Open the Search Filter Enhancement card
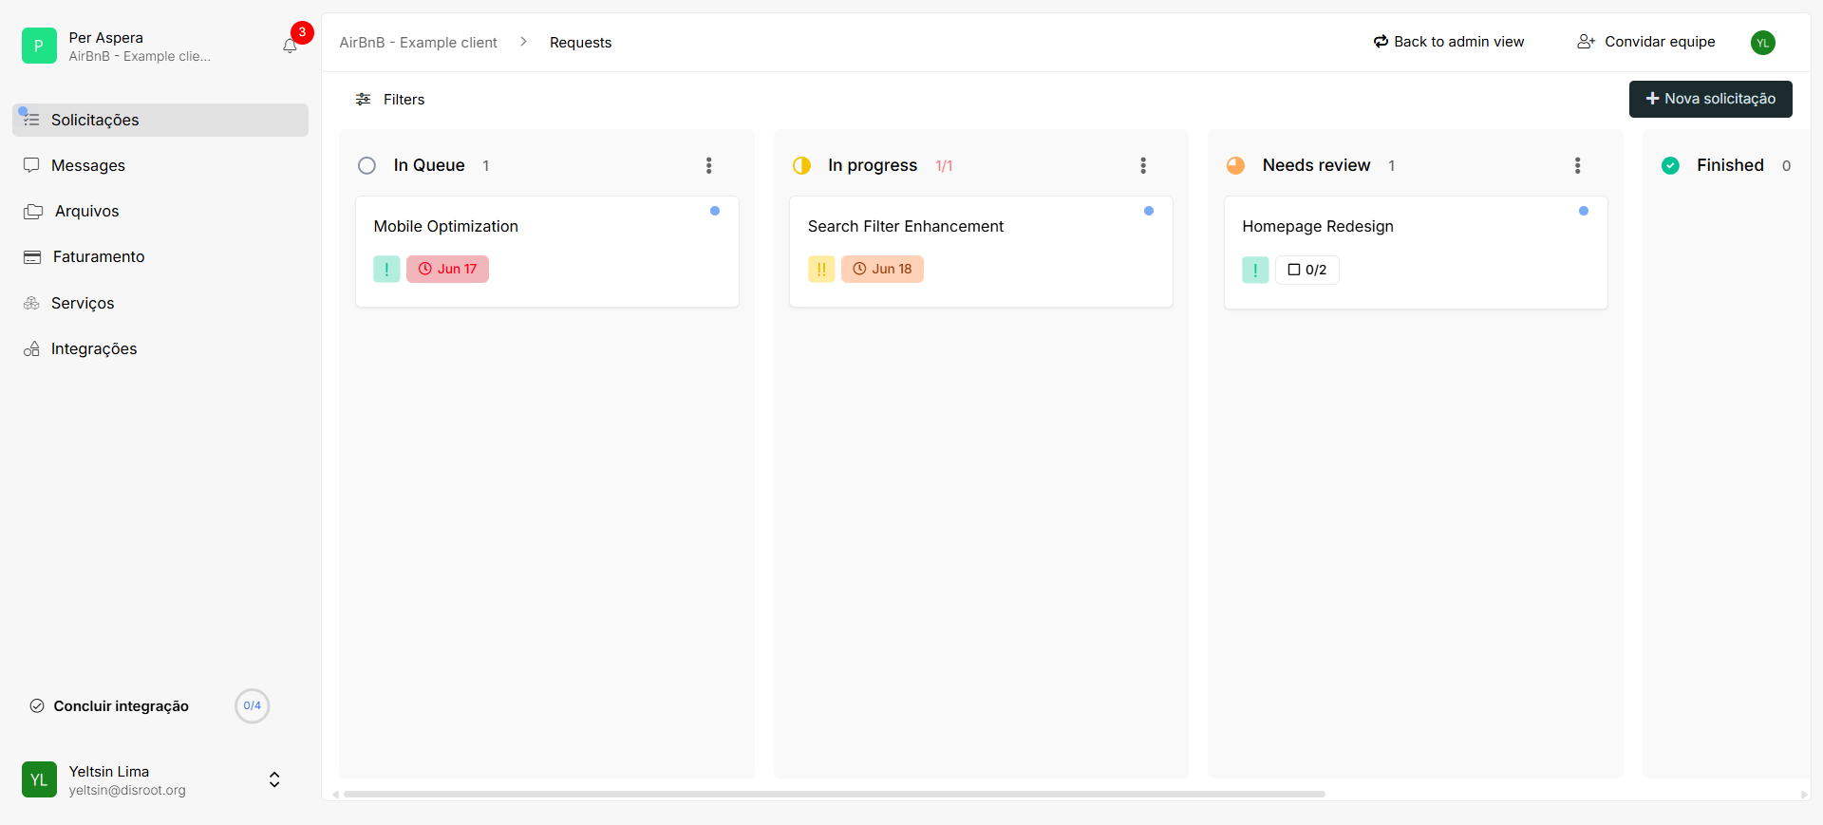 [x=981, y=252]
